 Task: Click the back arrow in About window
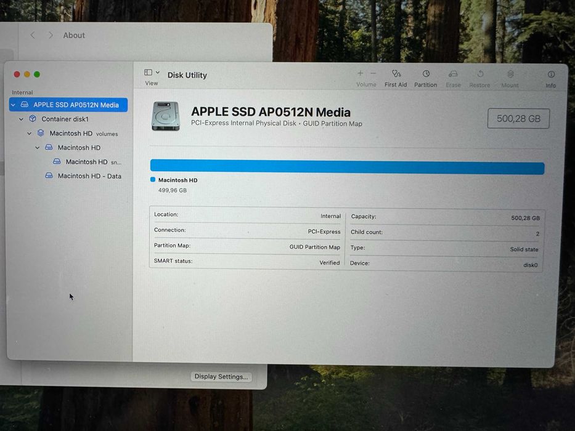tap(33, 35)
